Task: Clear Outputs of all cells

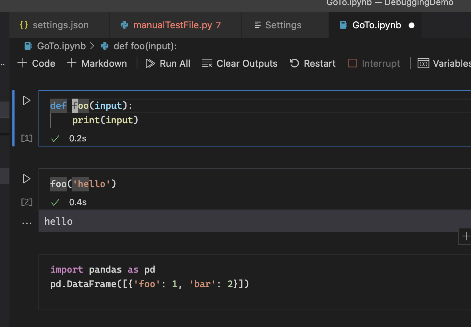Action: tap(239, 63)
